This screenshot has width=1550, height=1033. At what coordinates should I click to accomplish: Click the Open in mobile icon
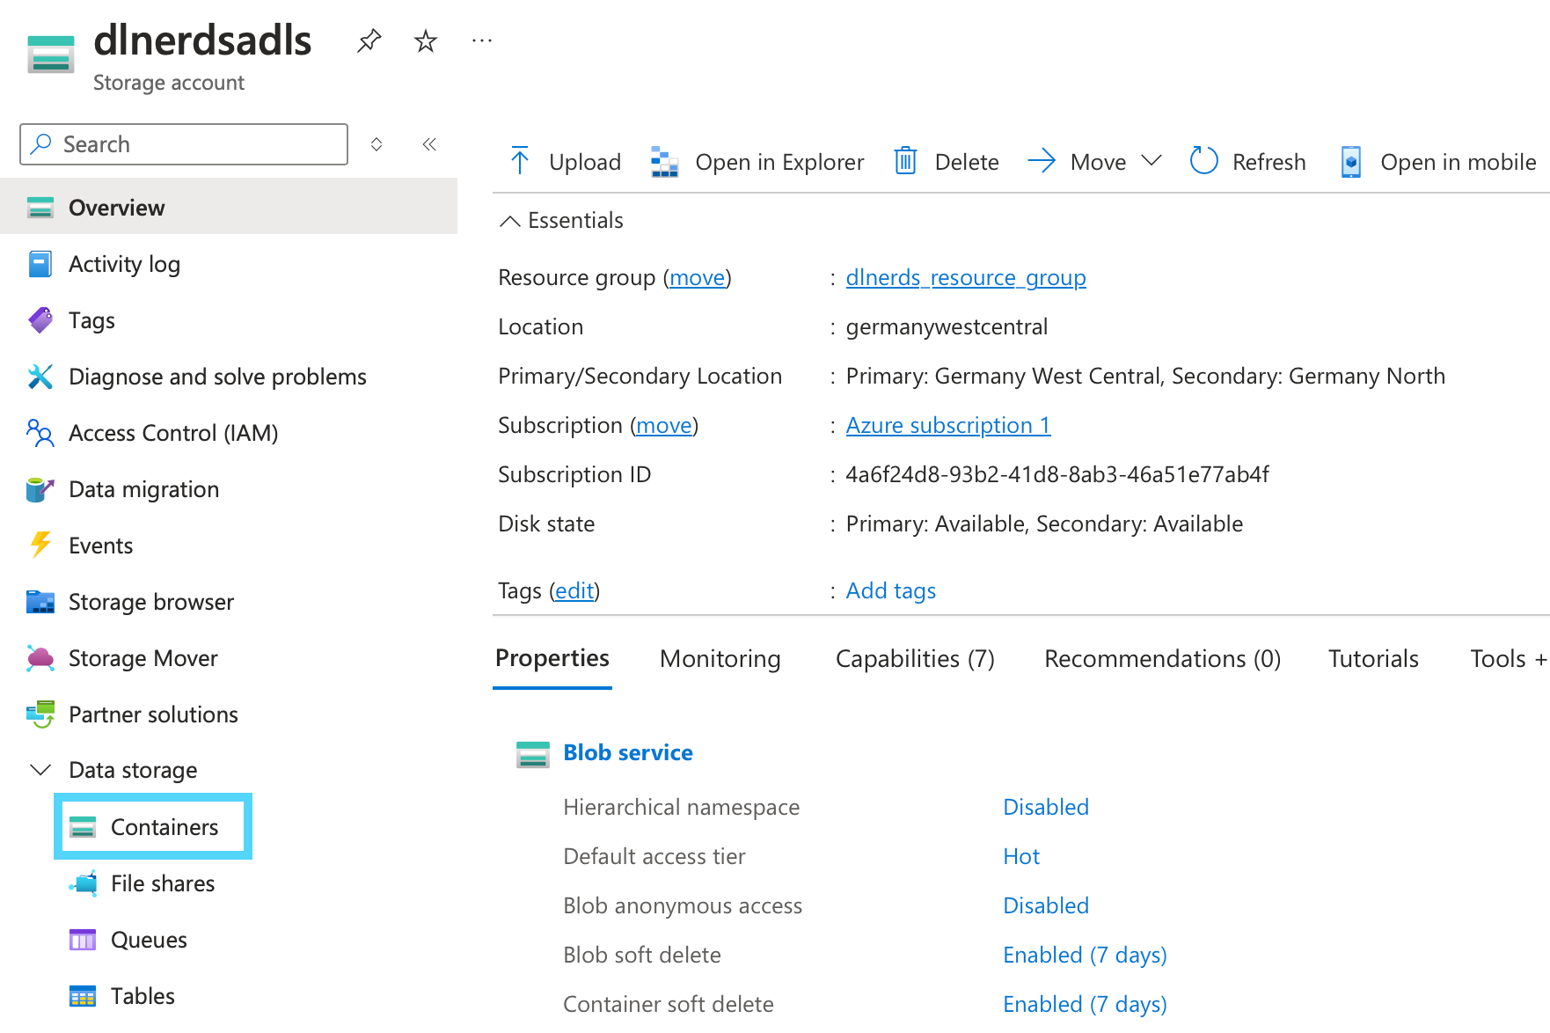coord(1350,161)
